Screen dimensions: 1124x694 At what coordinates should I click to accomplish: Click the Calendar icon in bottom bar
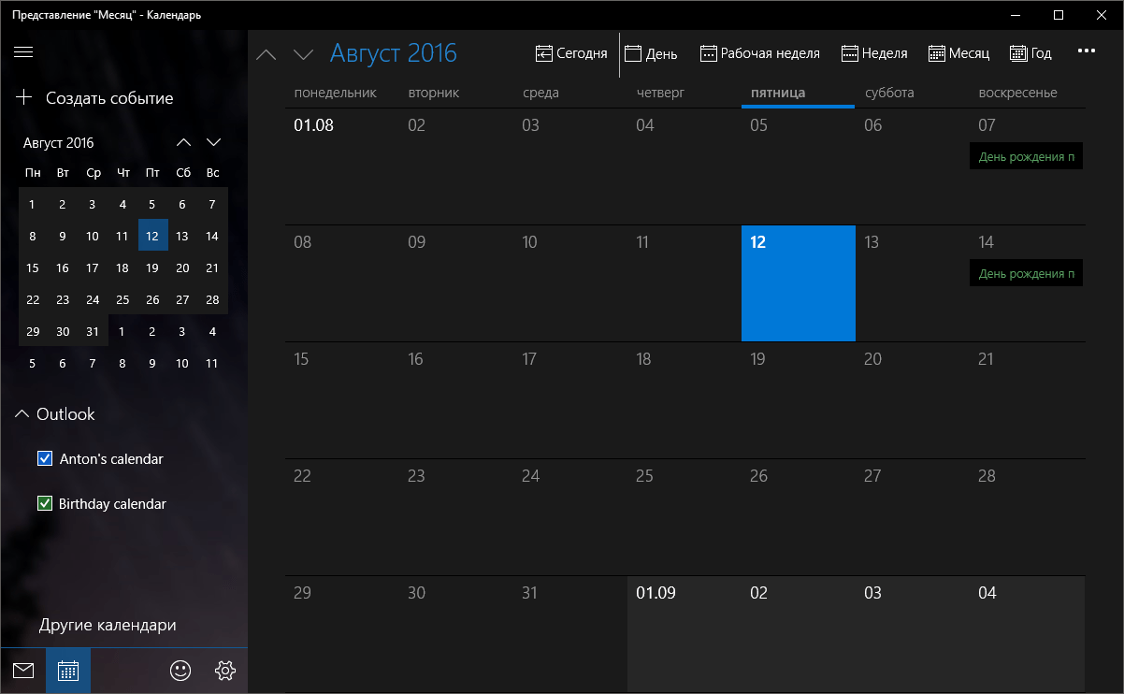coord(68,671)
